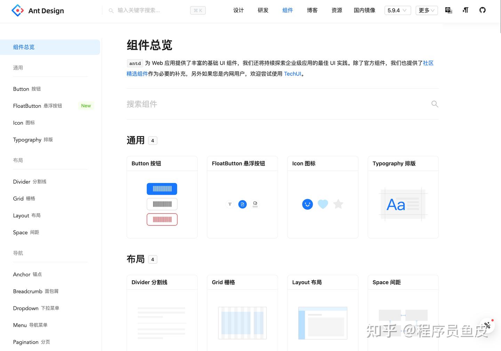Click the floating theme tool button
Screen dimensions: 501x351
(487, 325)
